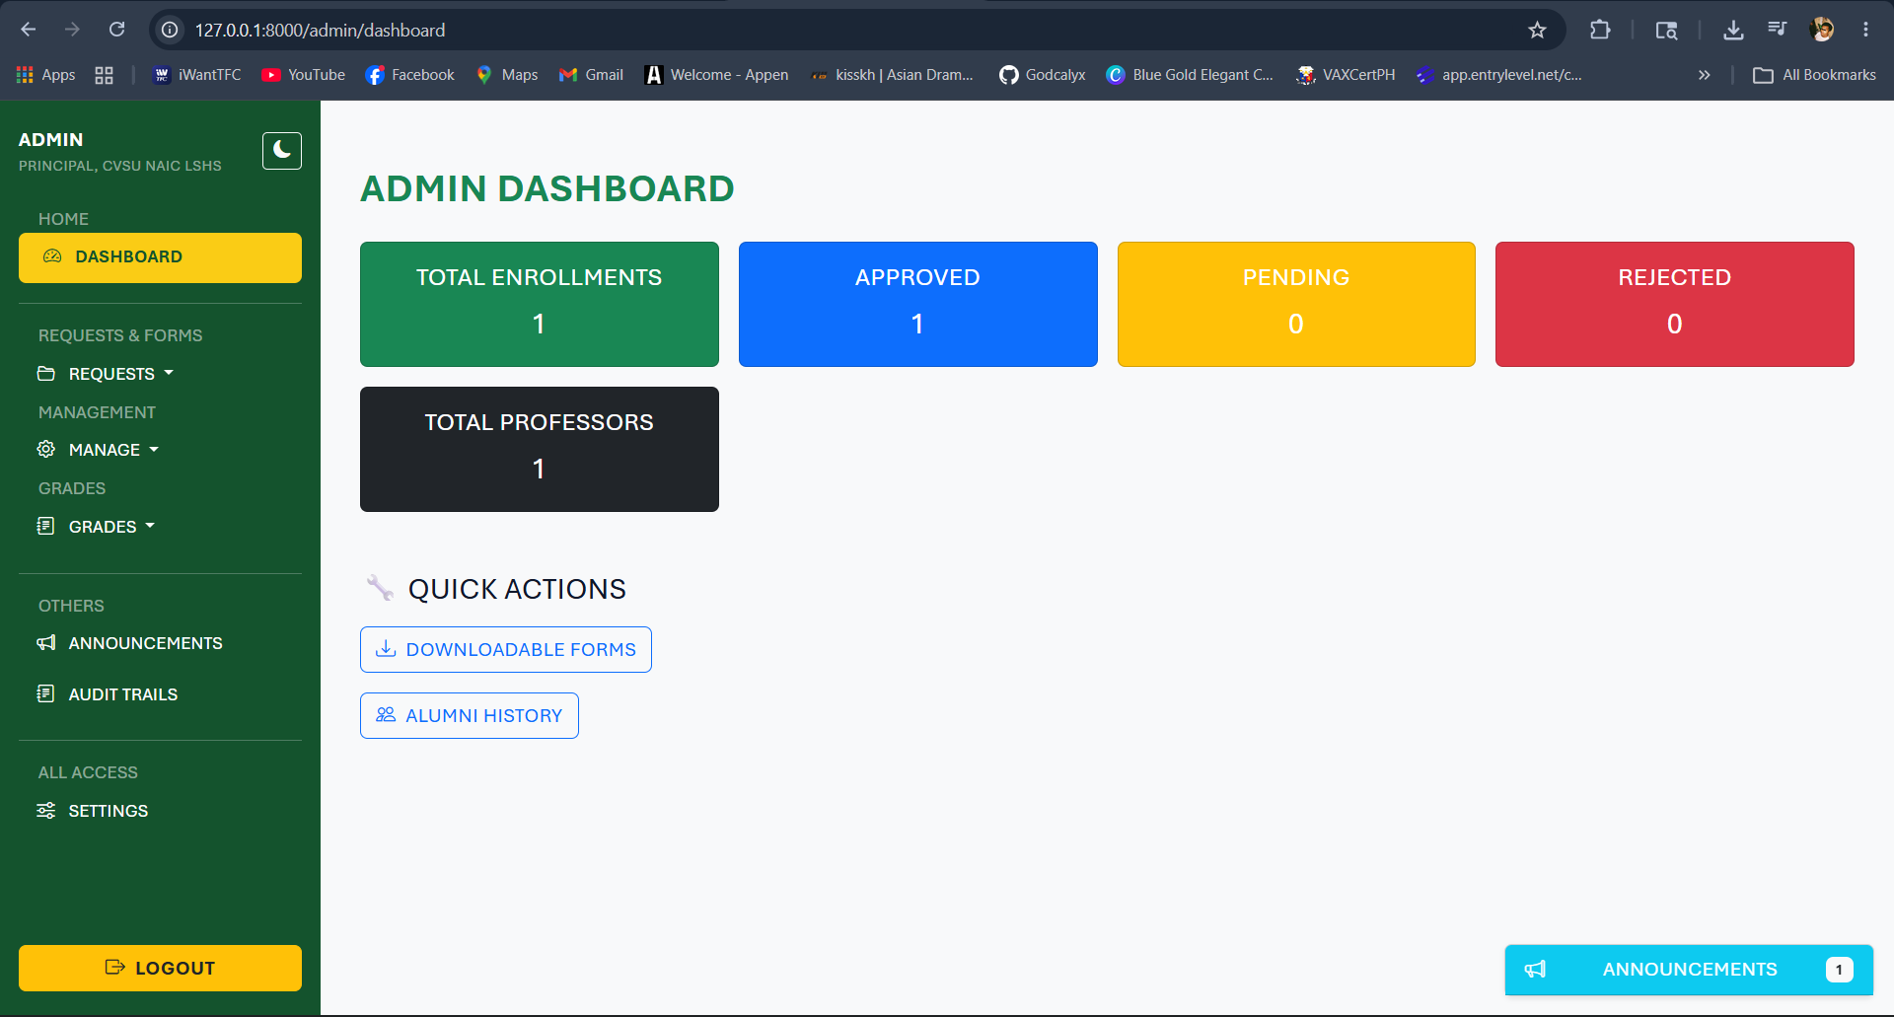Click the logout arrow icon

tap(115, 968)
